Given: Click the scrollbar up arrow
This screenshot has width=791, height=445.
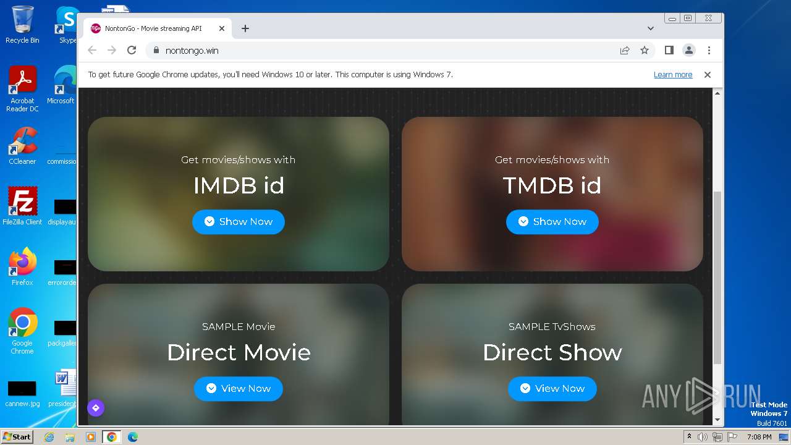Looking at the screenshot, I should coord(717,93).
